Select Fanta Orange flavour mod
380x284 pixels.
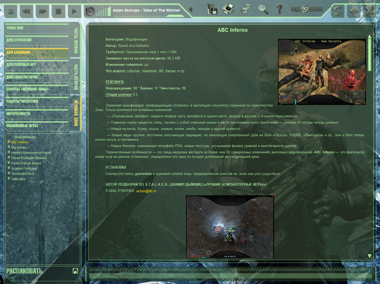26,163
